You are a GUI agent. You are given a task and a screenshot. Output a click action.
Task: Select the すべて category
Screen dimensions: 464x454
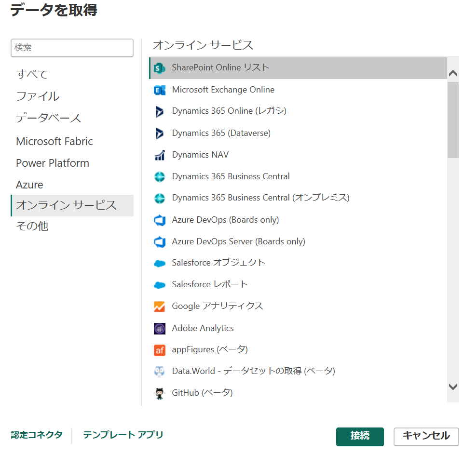(32, 74)
